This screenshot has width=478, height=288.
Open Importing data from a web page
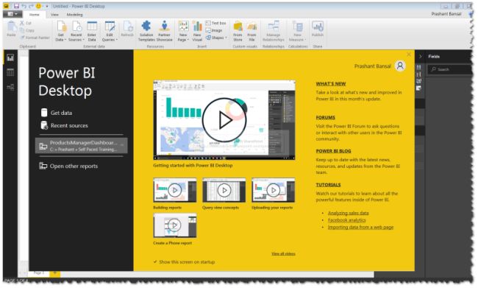360,227
